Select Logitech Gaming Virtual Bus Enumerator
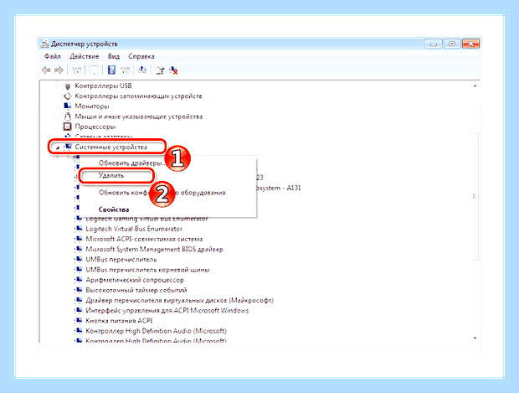This screenshot has height=393, width=519. click(146, 219)
